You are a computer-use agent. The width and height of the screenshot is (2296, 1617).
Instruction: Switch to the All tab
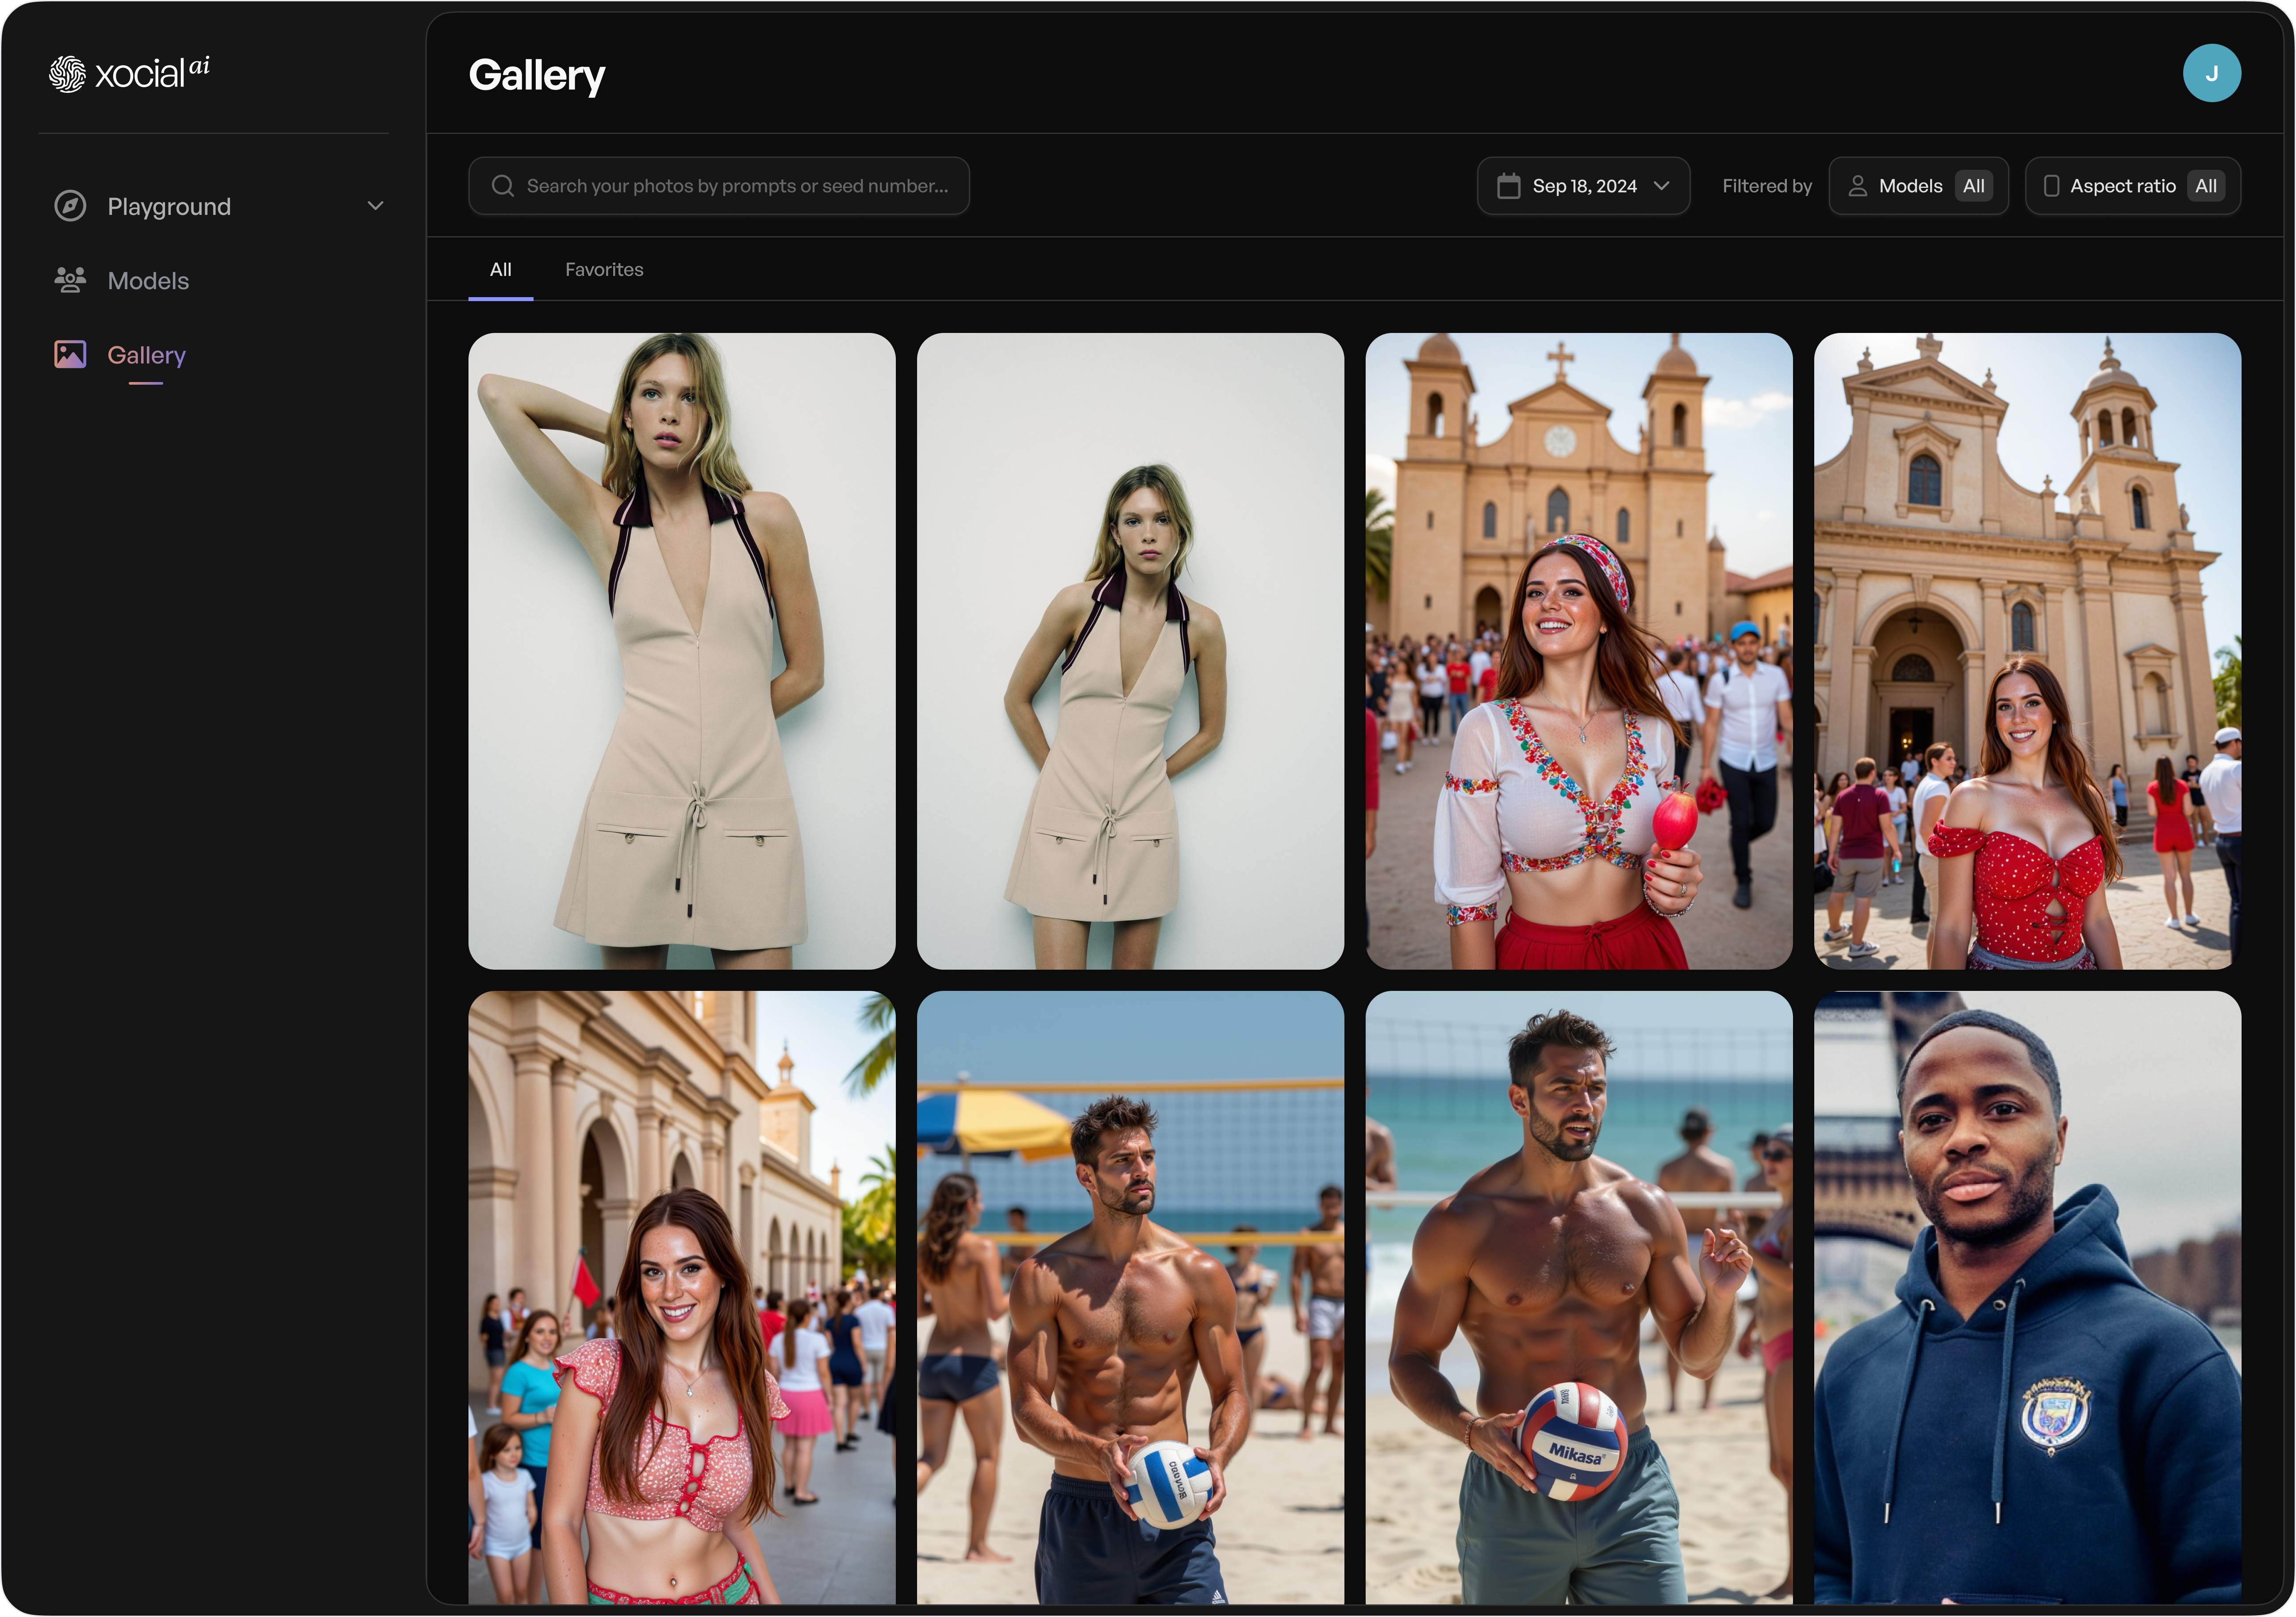click(501, 270)
